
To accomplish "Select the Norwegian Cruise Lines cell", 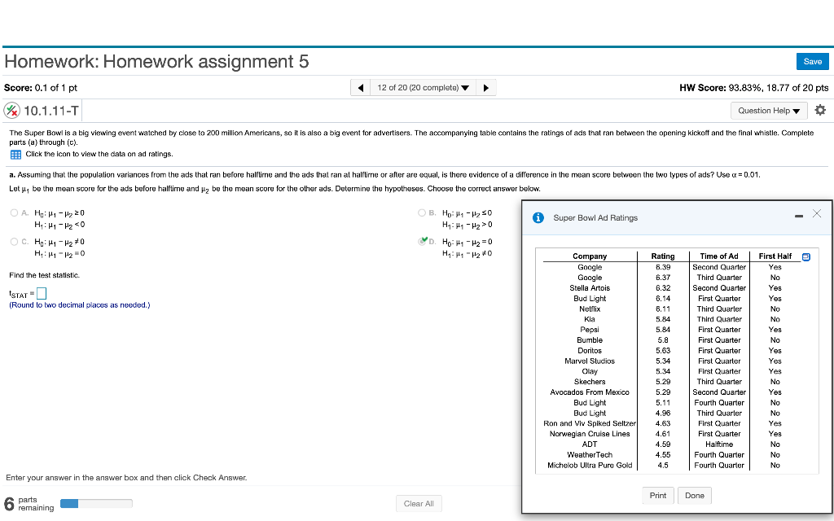I will point(590,434).
